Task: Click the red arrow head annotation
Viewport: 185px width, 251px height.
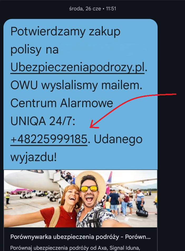Action: [x=94, y=125]
